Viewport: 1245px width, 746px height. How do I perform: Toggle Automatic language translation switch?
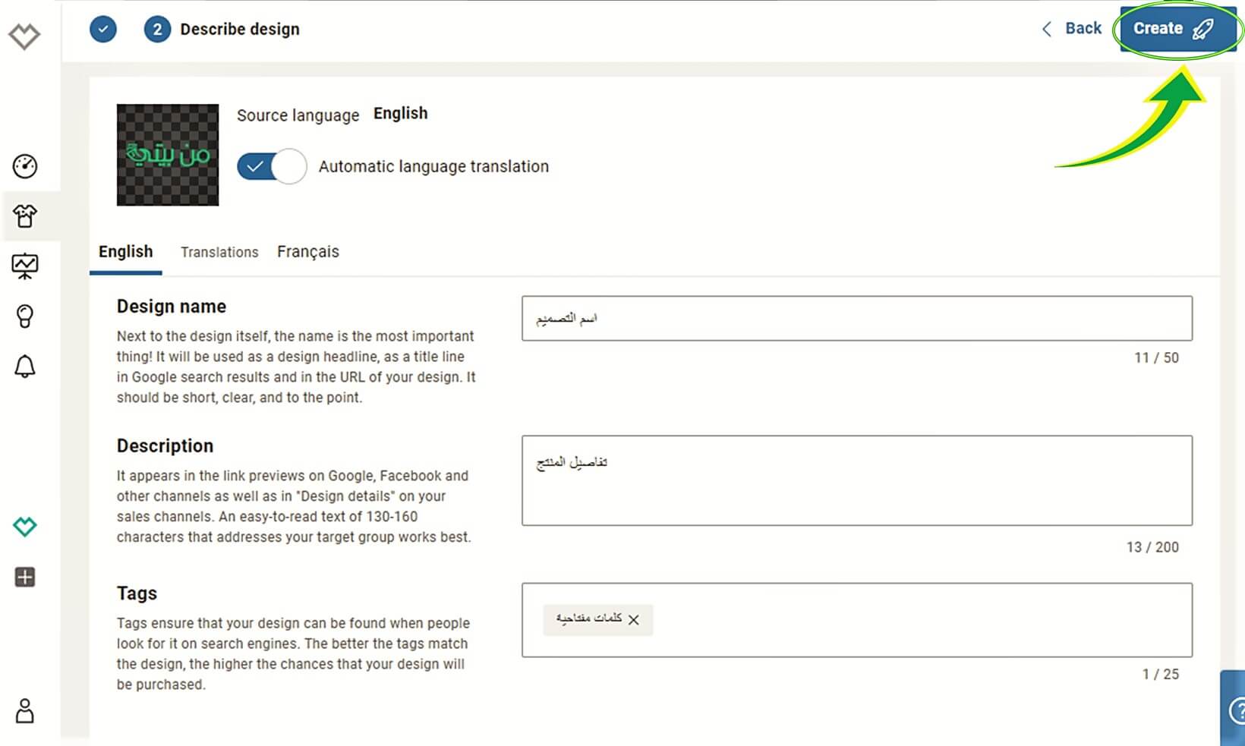[272, 166]
